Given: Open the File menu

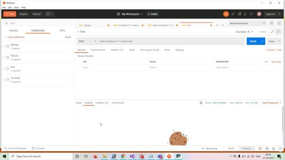Looking at the screenshot, I should pos(4,8).
